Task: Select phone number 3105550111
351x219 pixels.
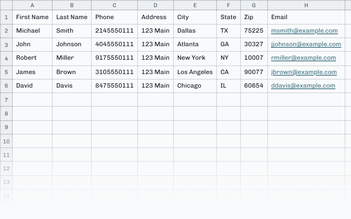Action: click(x=114, y=72)
